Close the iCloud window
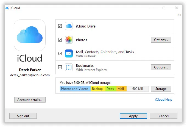This screenshot has height=127, width=187. point(177,8)
